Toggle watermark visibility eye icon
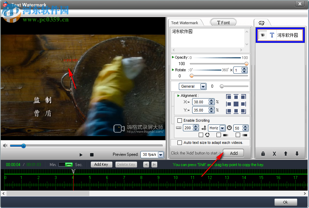309x208 pixels. 263,35
